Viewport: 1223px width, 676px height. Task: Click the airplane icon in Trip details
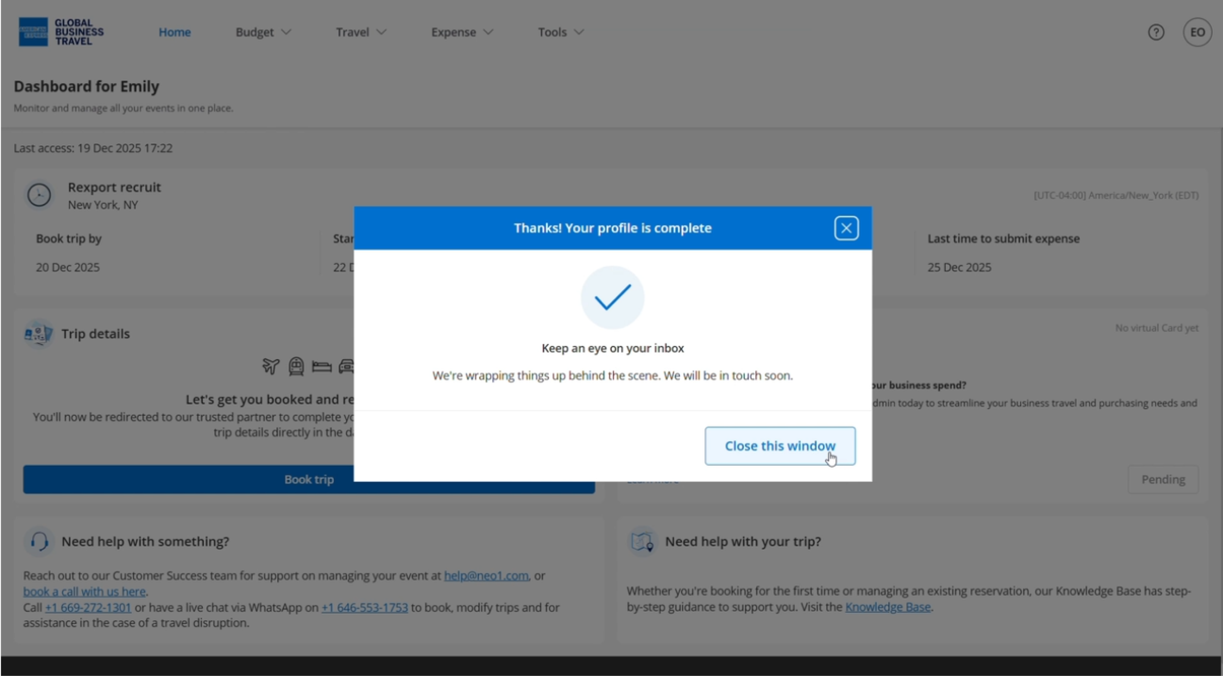271,366
